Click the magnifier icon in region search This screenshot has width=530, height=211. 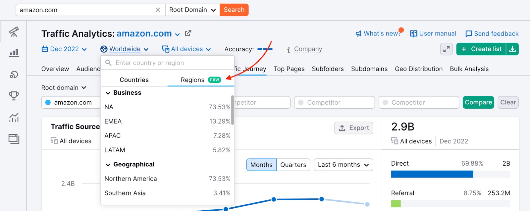pos(108,63)
